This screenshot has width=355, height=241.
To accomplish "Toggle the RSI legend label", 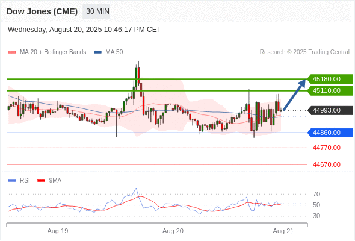I will click(25, 181).
